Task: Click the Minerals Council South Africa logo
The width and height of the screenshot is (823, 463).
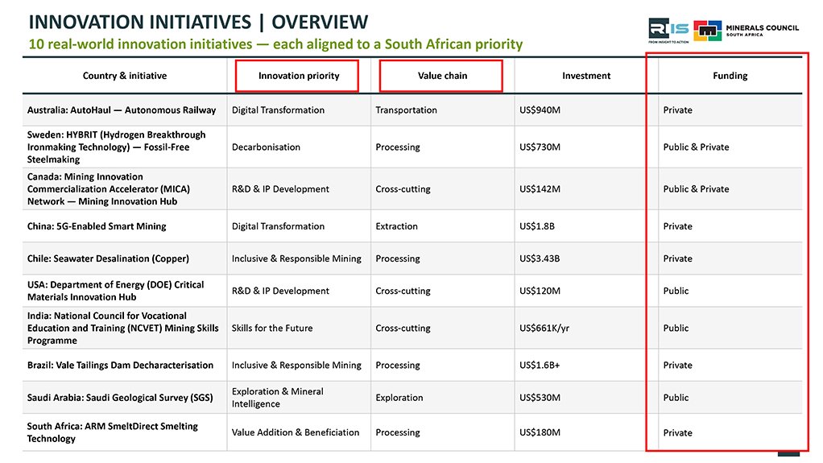Action: (x=746, y=31)
